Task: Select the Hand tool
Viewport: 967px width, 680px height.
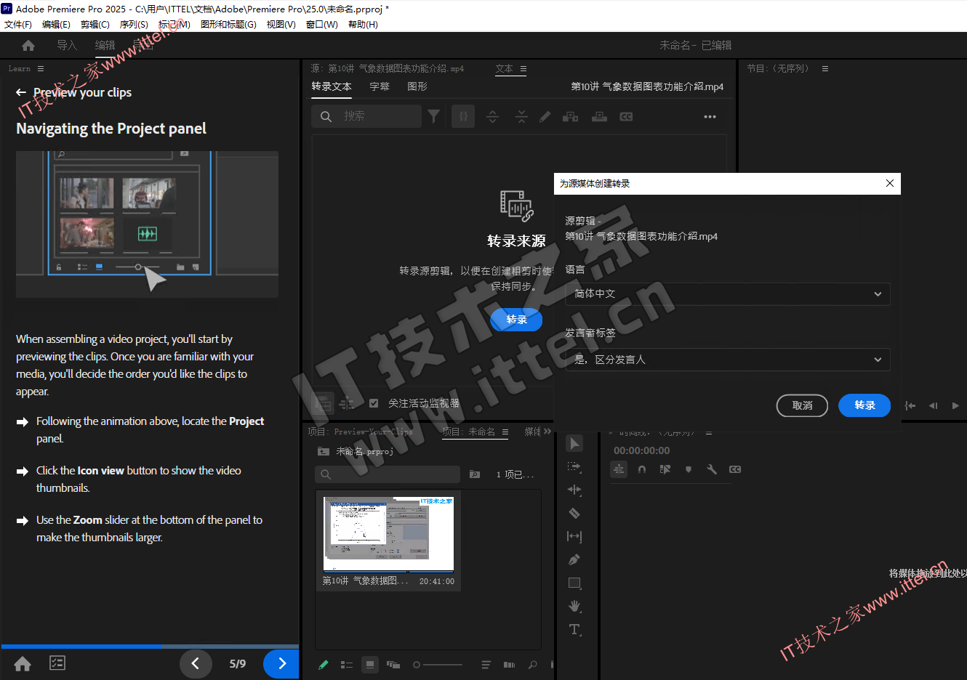Action: coord(574,606)
